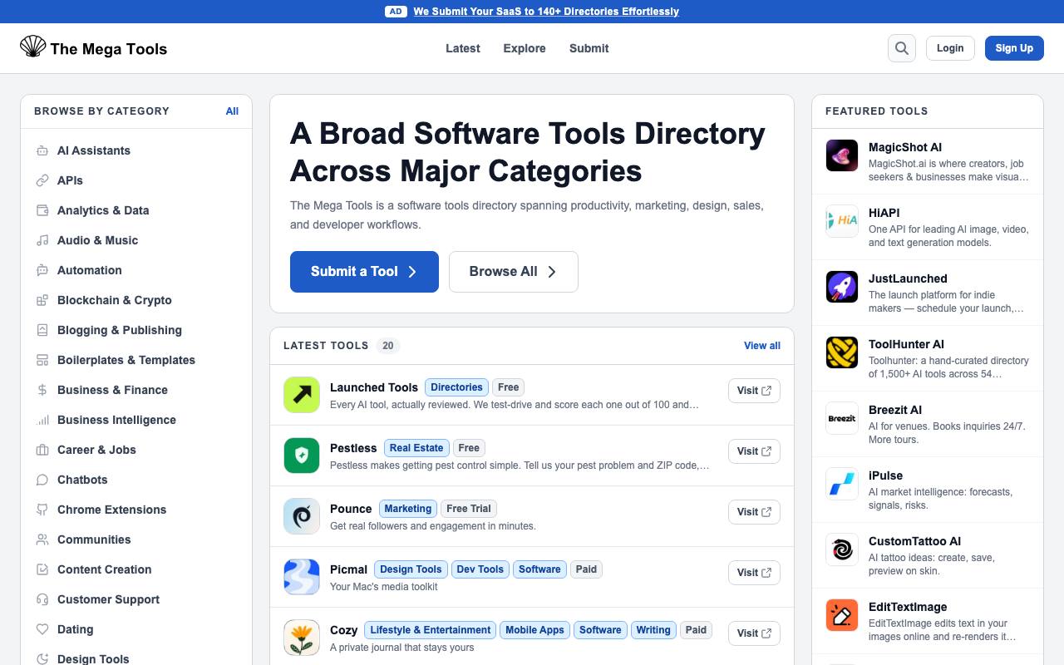Click the Pounce tool logo

tap(302, 516)
